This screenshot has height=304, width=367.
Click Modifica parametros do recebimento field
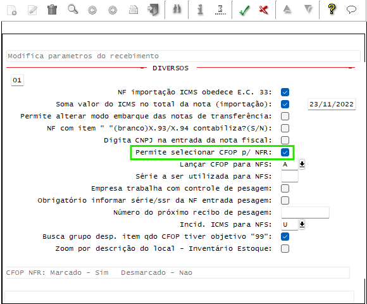tap(183, 56)
